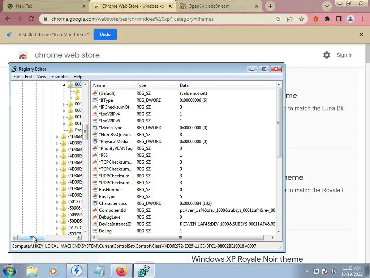The height and width of the screenshot is (278, 370).
Task: Expand the {50DD5 registry key
Action: click(x=57, y=222)
